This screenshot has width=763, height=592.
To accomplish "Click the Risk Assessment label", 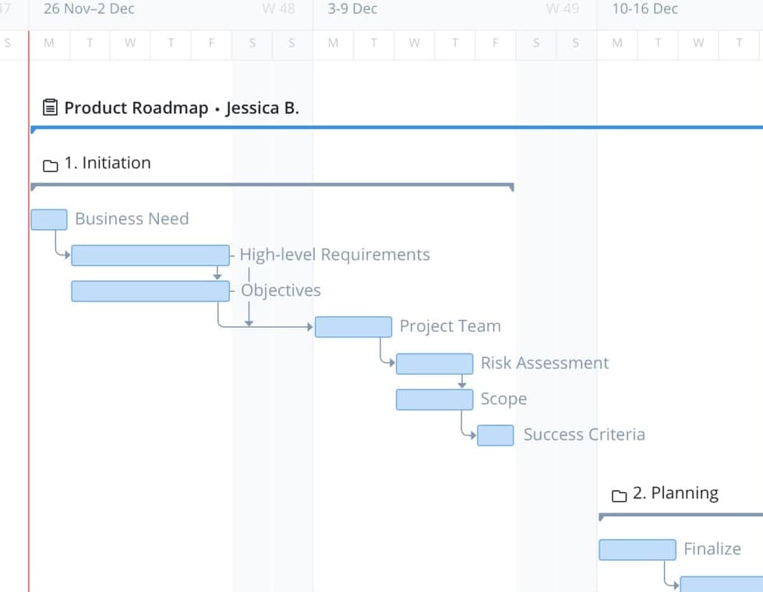I will point(545,363).
